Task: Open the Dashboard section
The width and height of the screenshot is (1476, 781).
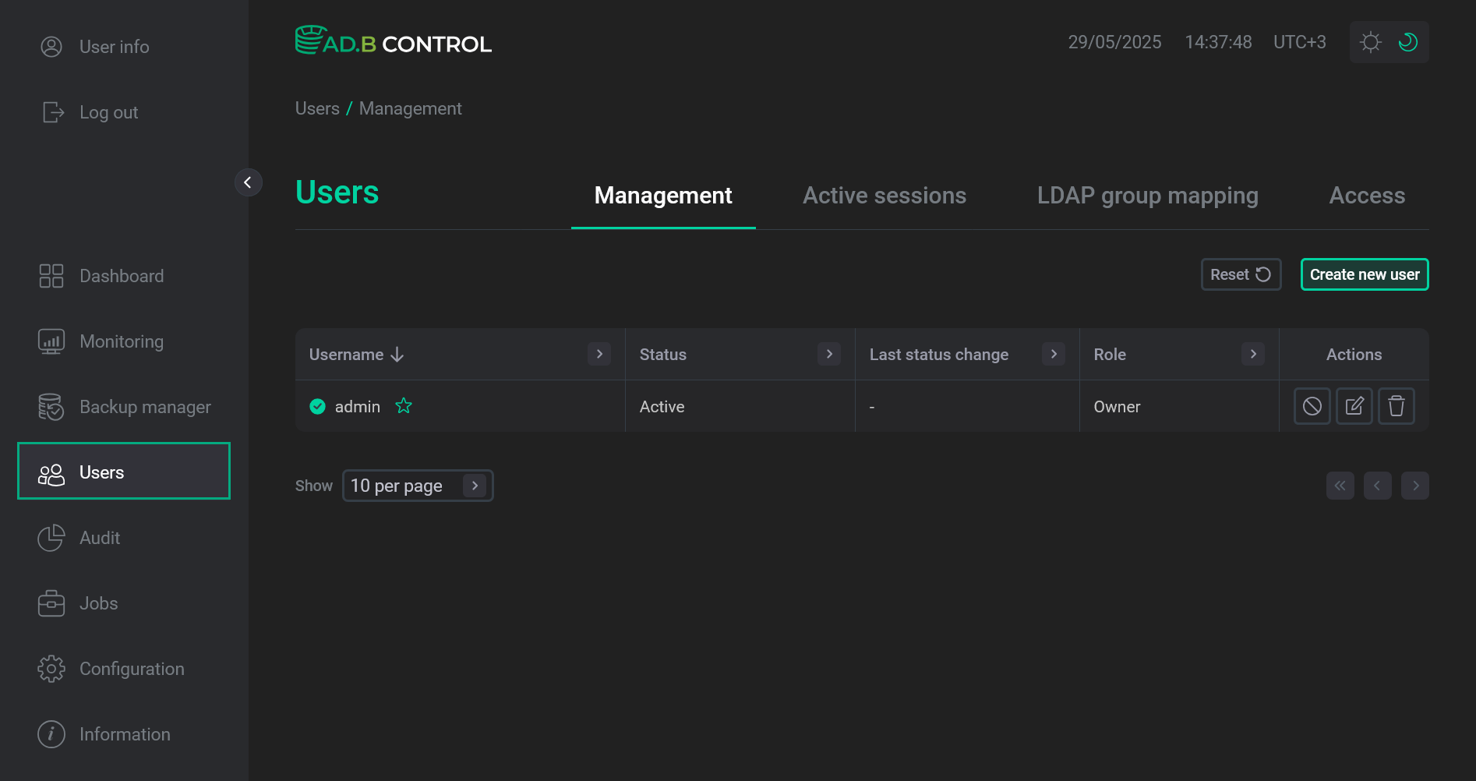Action: (122, 275)
